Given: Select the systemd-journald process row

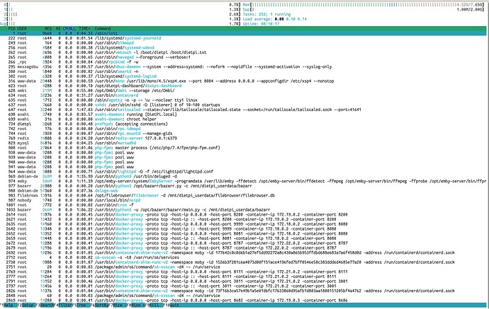Looking at the screenshot, I should tap(244, 38).
